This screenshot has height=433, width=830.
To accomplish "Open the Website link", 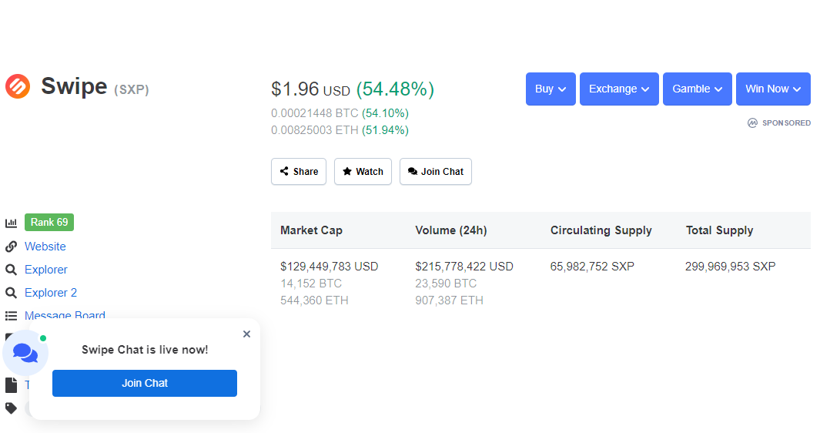I will 45,247.
